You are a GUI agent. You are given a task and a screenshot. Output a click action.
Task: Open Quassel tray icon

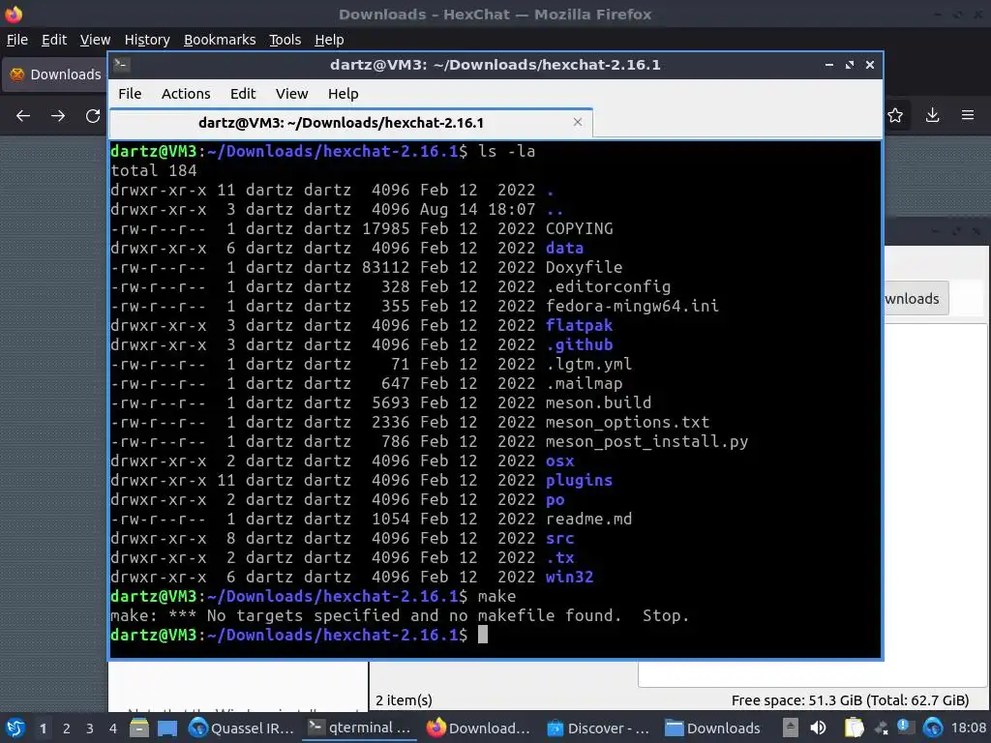tap(932, 728)
